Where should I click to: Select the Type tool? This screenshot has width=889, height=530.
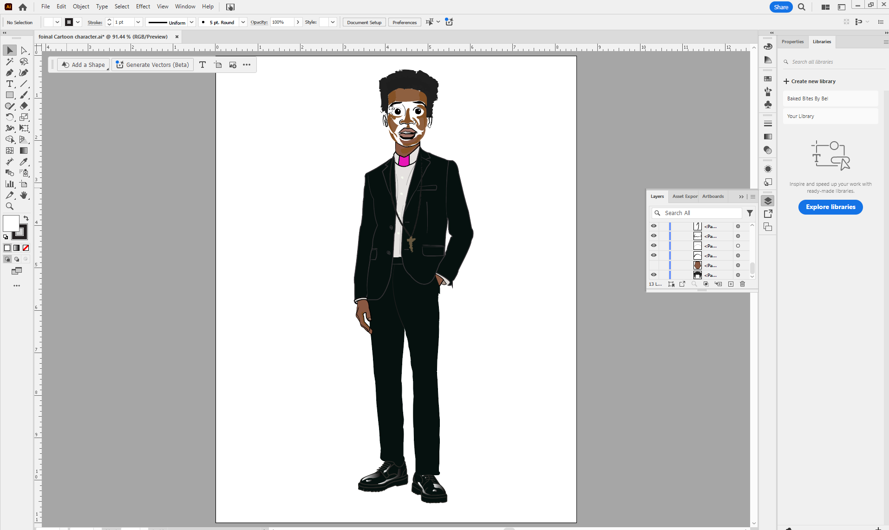click(9, 84)
